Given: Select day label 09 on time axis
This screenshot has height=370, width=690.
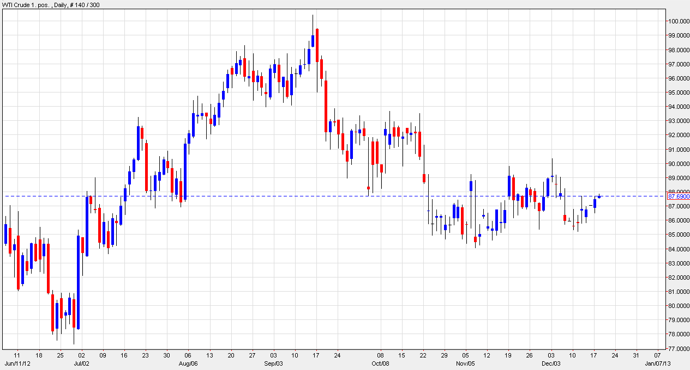Looking at the screenshot, I should [x=103, y=355].
